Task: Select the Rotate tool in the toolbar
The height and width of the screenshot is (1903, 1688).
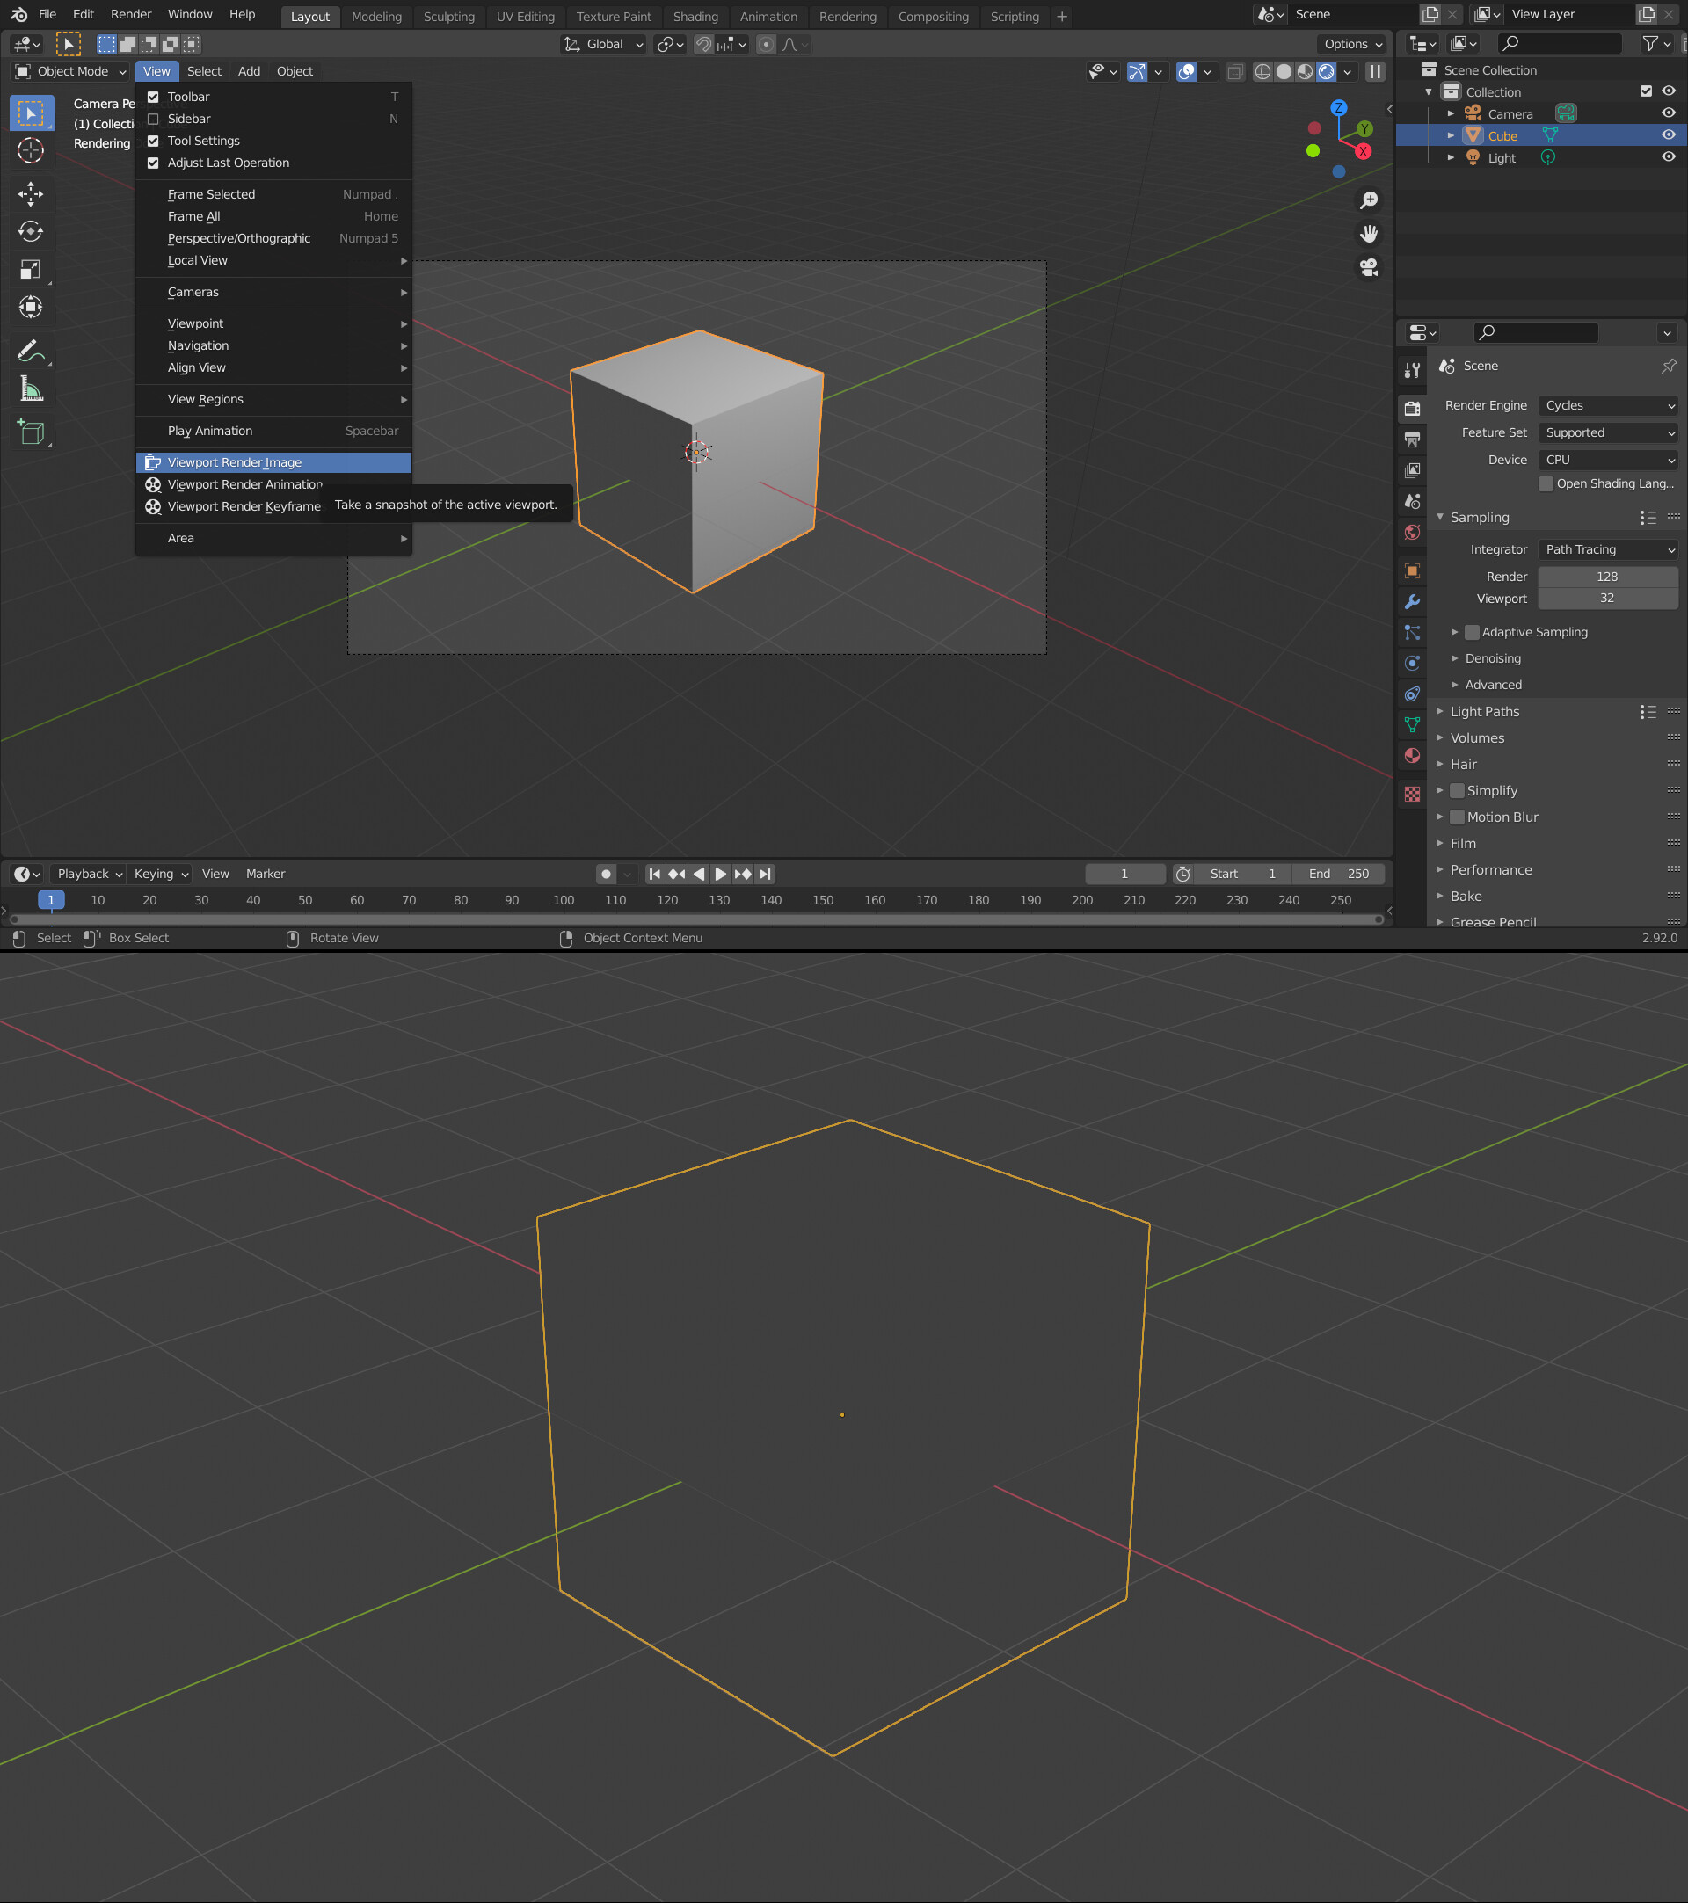Action: coord(31,232)
